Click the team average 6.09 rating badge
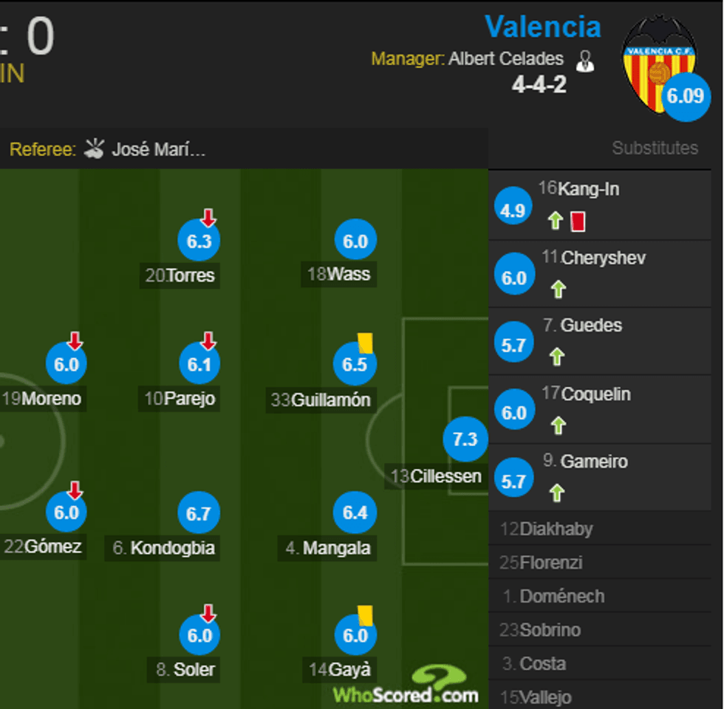The width and height of the screenshot is (724, 709). pos(685,96)
